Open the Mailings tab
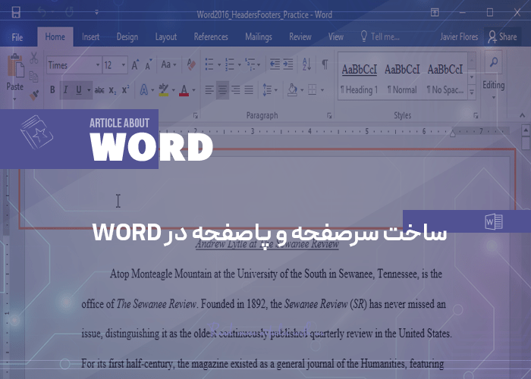 [259, 37]
